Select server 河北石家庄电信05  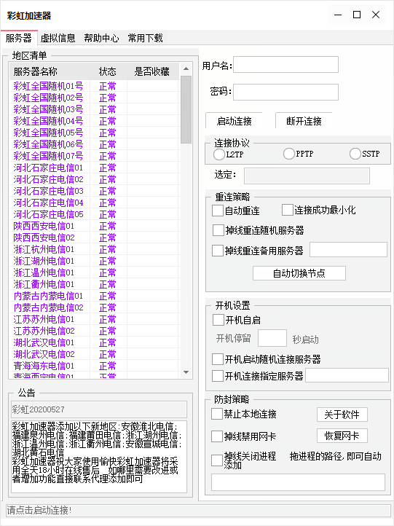point(48,214)
